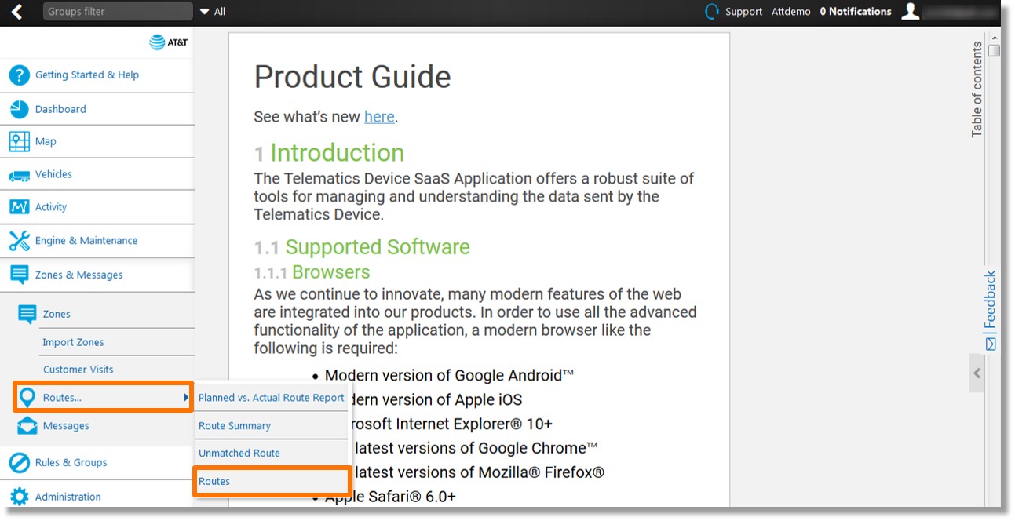Click the Dashboard pie chart icon

click(19, 109)
